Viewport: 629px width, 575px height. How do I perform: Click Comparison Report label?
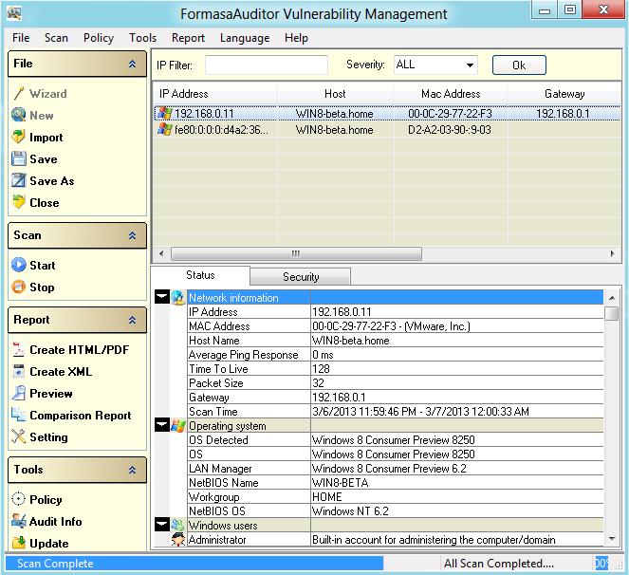coord(81,416)
